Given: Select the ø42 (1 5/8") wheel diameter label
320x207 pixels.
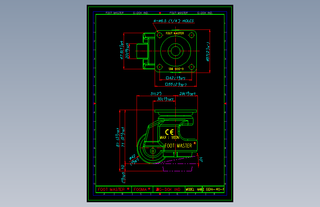Looking at the screenshot, I should pyautogui.click(x=134, y=159).
